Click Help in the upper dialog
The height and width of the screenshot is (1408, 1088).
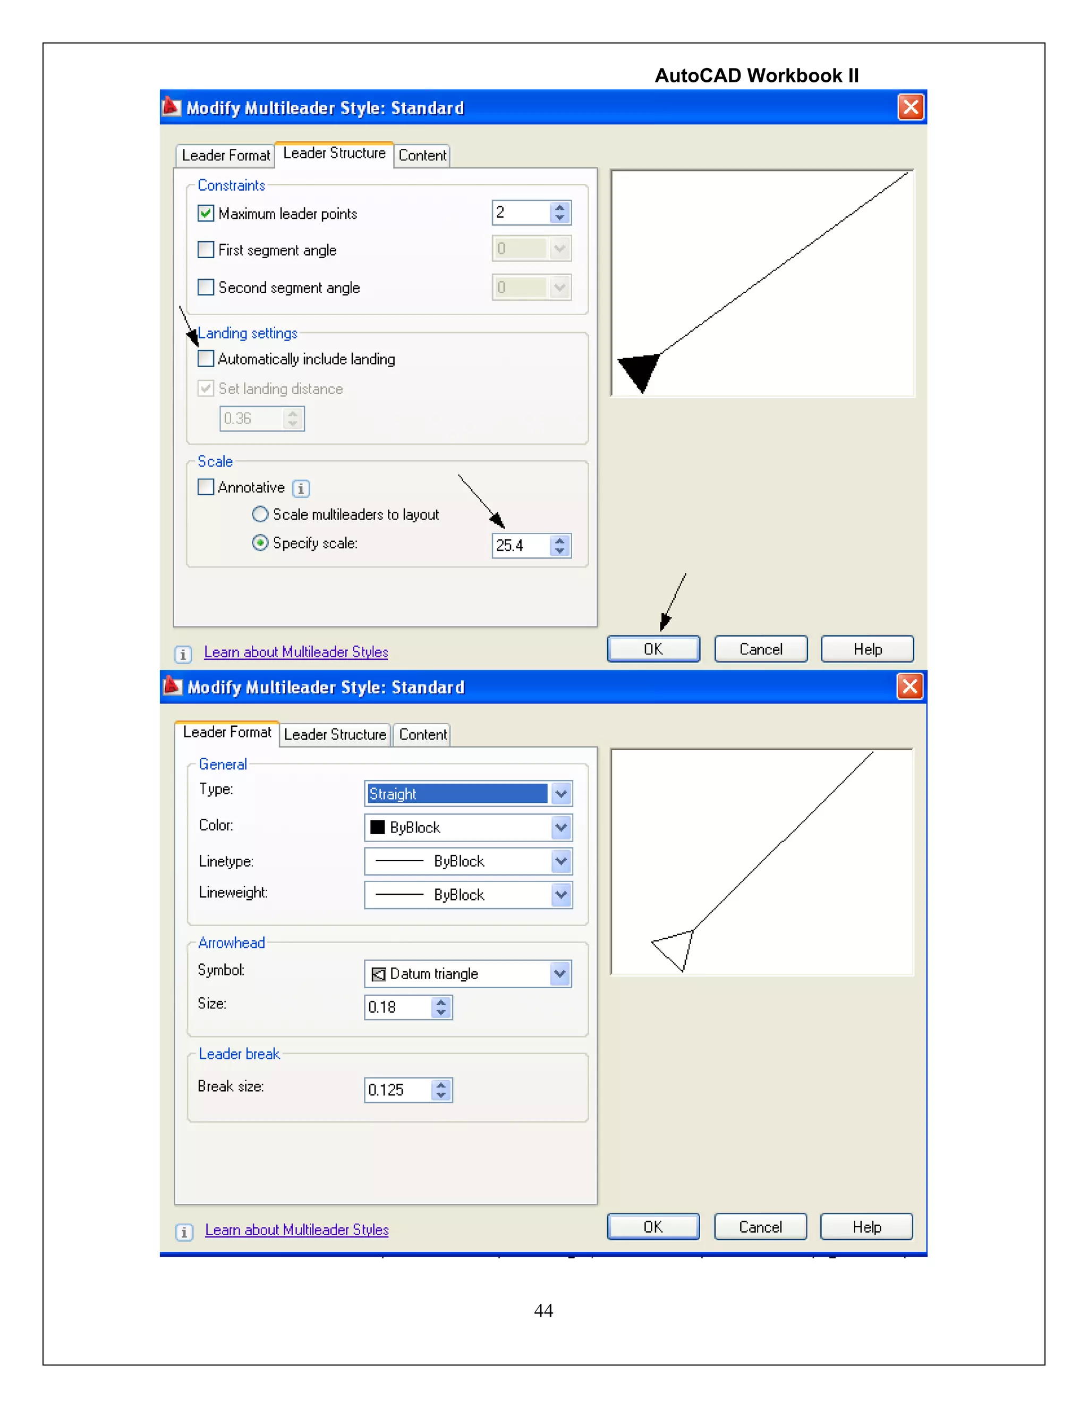pyautogui.click(x=868, y=649)
